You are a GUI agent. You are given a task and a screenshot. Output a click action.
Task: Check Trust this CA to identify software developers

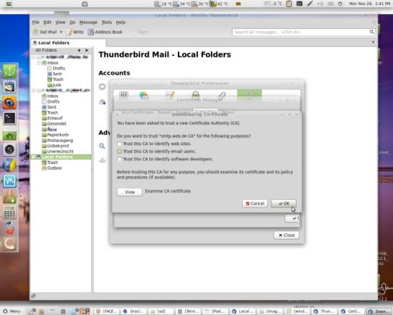[119, 159]
